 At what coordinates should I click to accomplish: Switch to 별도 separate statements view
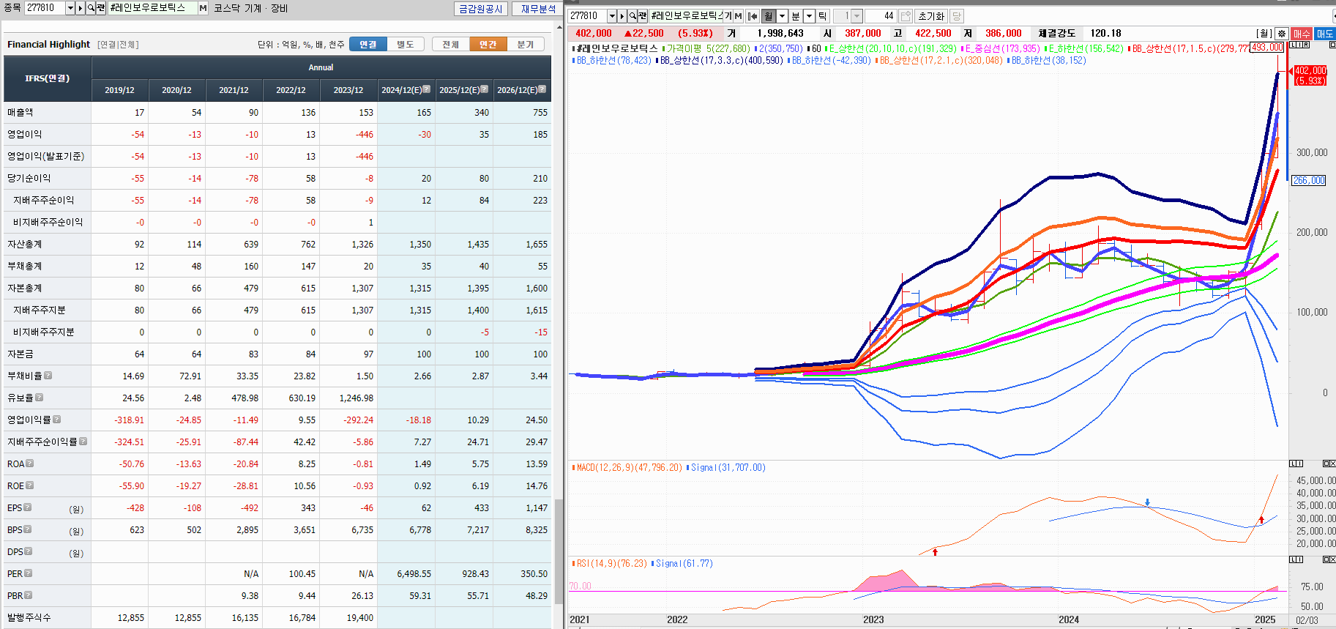[x=405, y=45]
